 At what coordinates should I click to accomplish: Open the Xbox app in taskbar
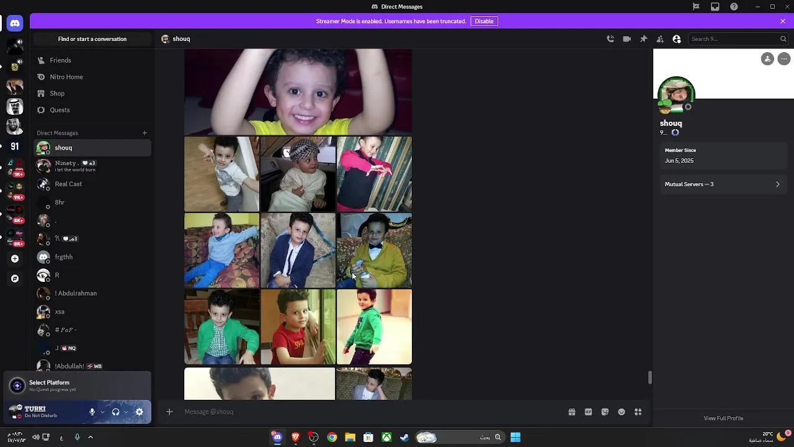[x=386, y=437]
